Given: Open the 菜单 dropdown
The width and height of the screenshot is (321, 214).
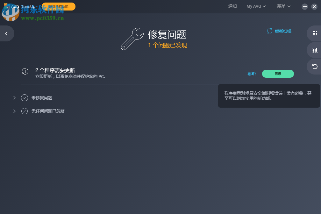Looking at the screenshot, I should [283, 6].
